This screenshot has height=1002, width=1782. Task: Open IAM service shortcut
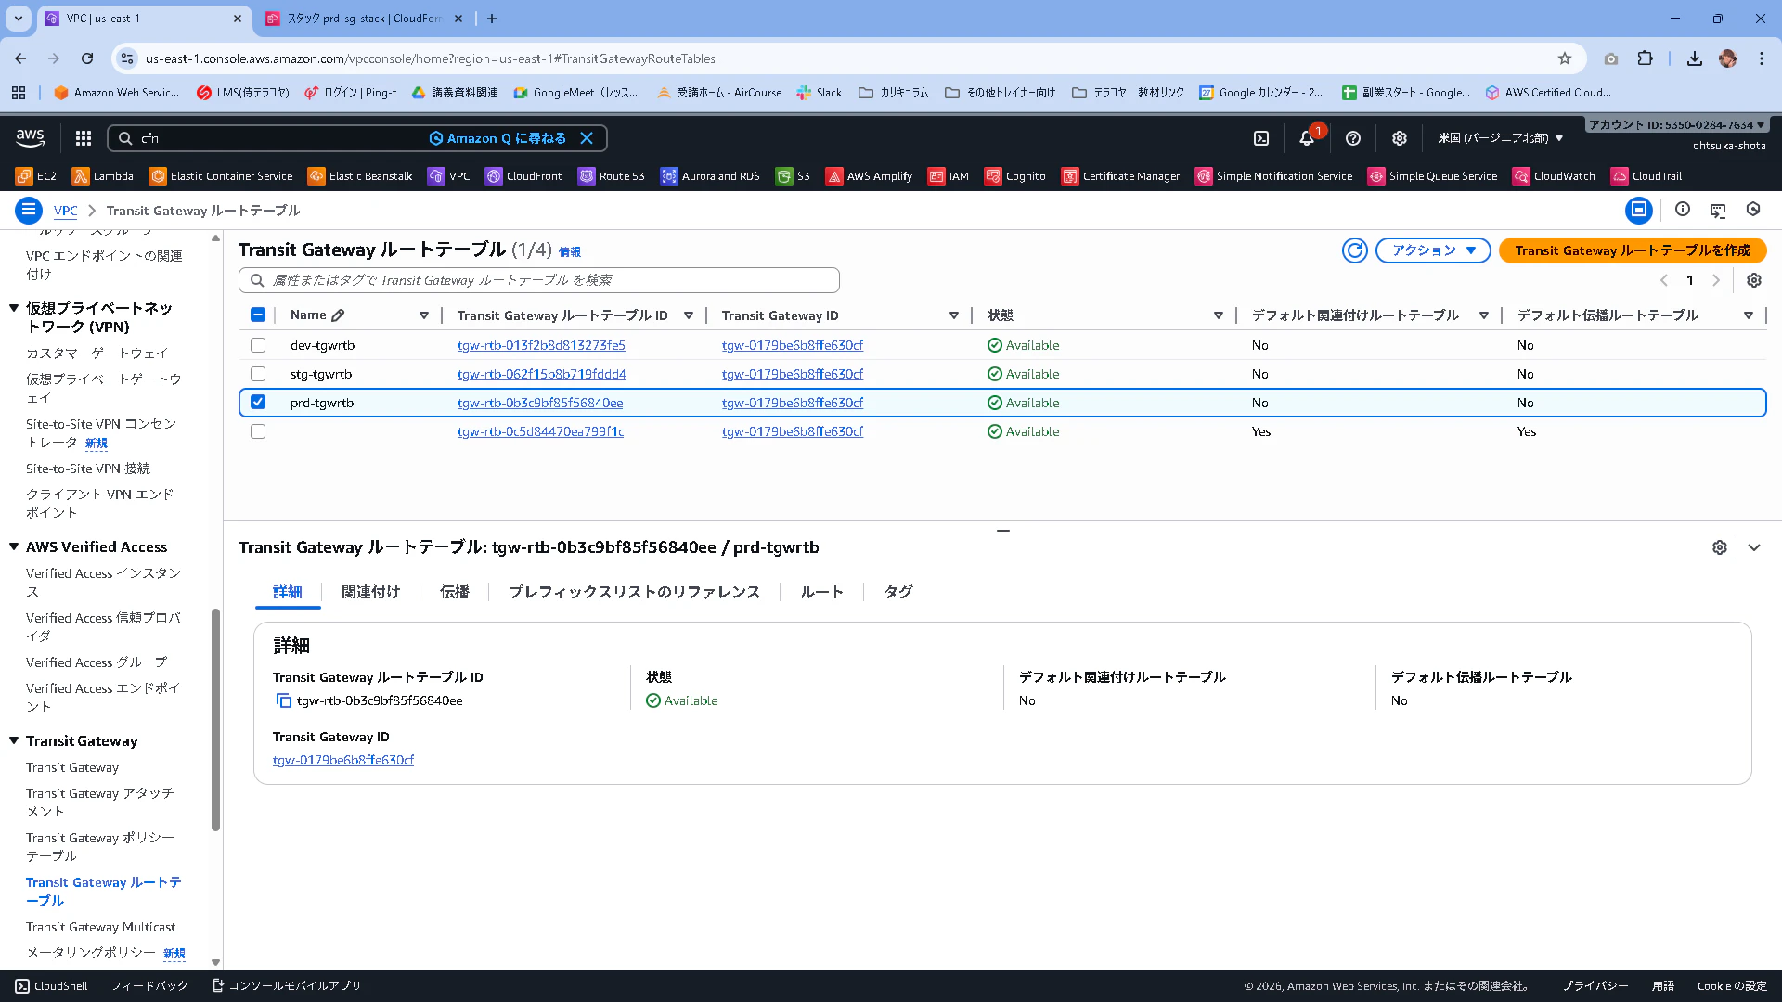[x=949, y=176]
